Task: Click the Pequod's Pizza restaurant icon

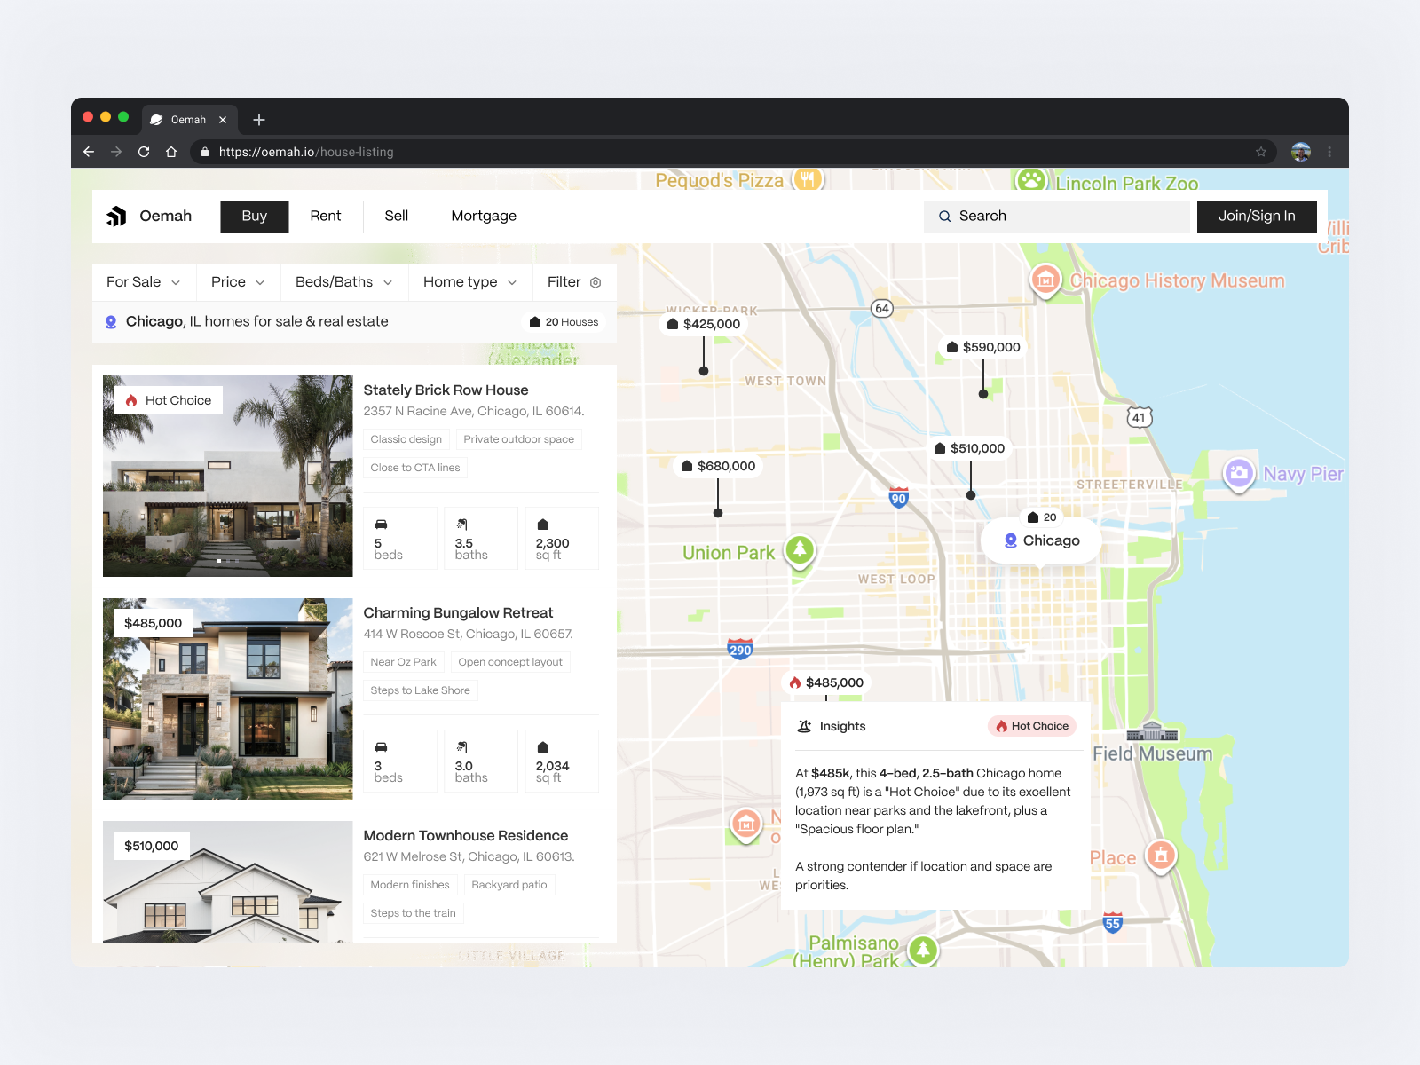Action: click(809, 178)
